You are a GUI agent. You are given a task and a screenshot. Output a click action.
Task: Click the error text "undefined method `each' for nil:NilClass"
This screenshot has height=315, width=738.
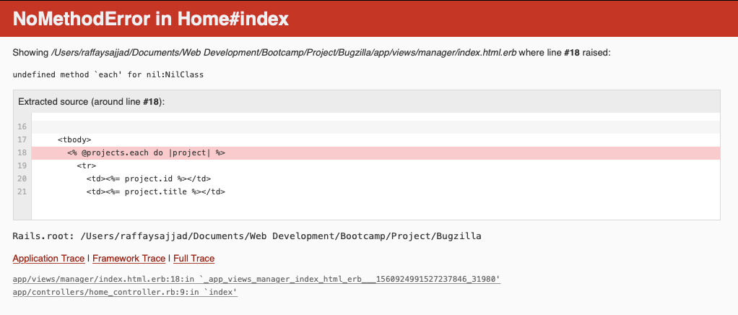coord(108,74)
